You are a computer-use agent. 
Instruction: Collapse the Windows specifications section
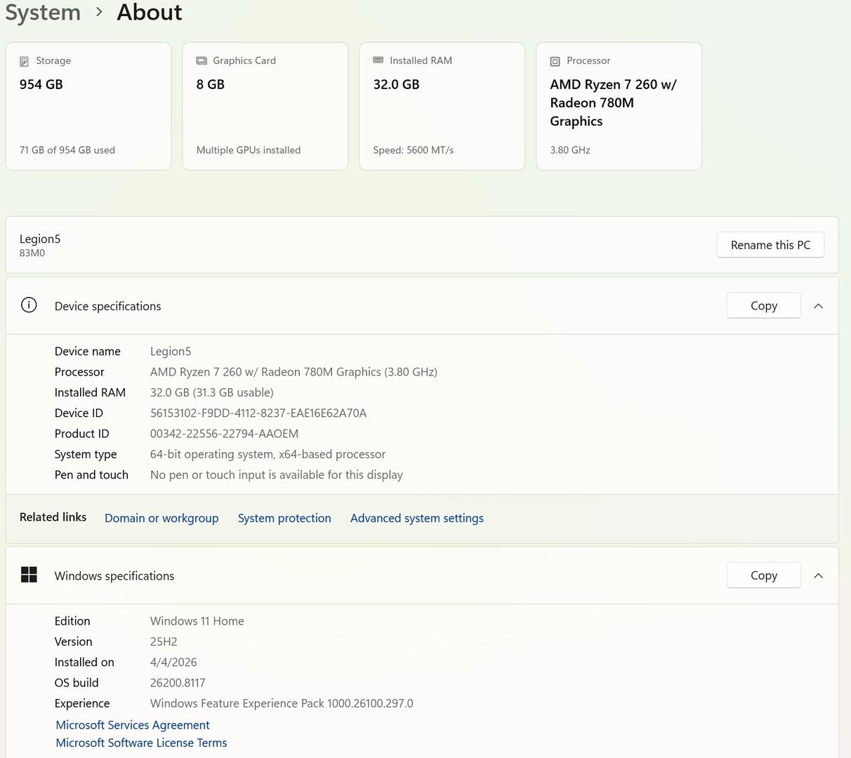[x=818, y=576]
